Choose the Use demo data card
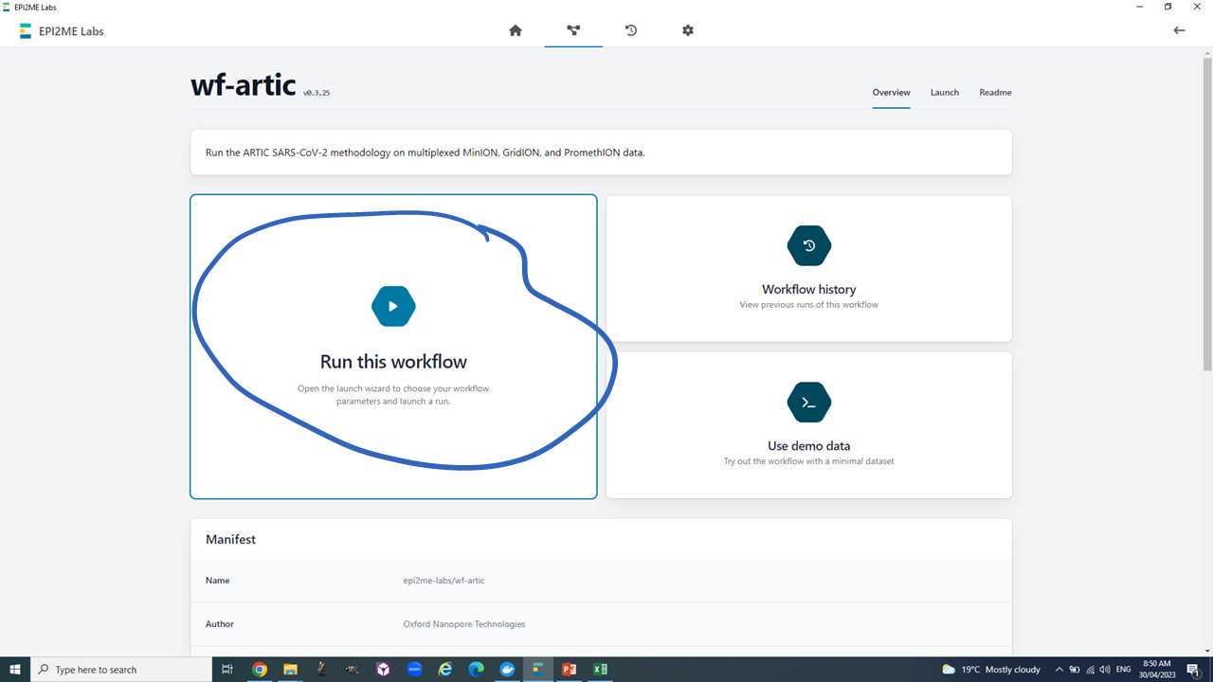This screenshot has width=1213, height=682. [808, 446]
